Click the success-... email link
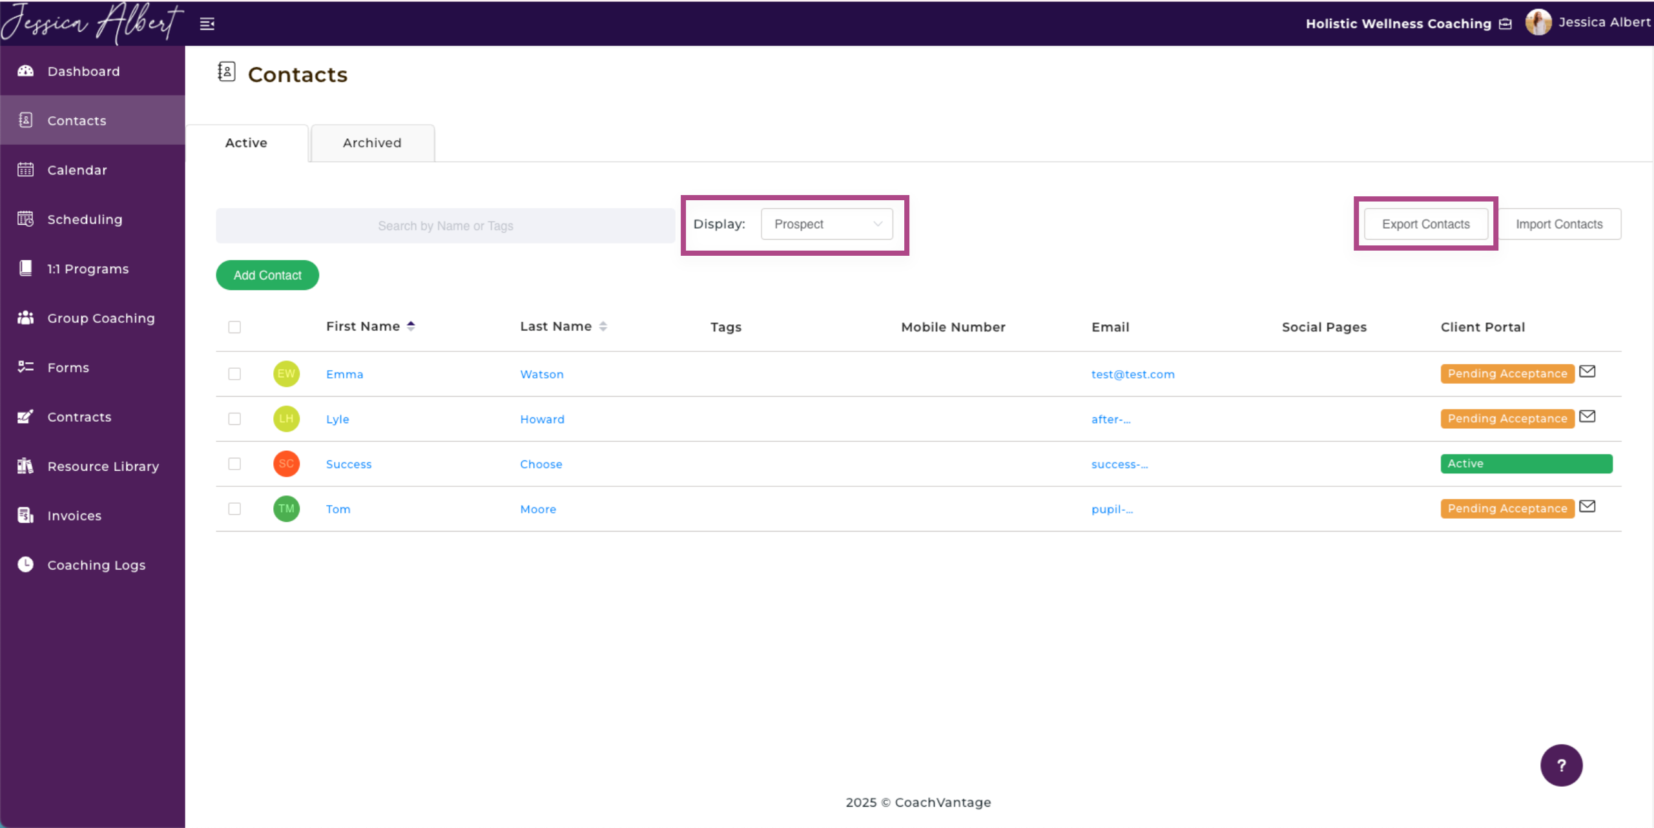 click(1119, 464)
